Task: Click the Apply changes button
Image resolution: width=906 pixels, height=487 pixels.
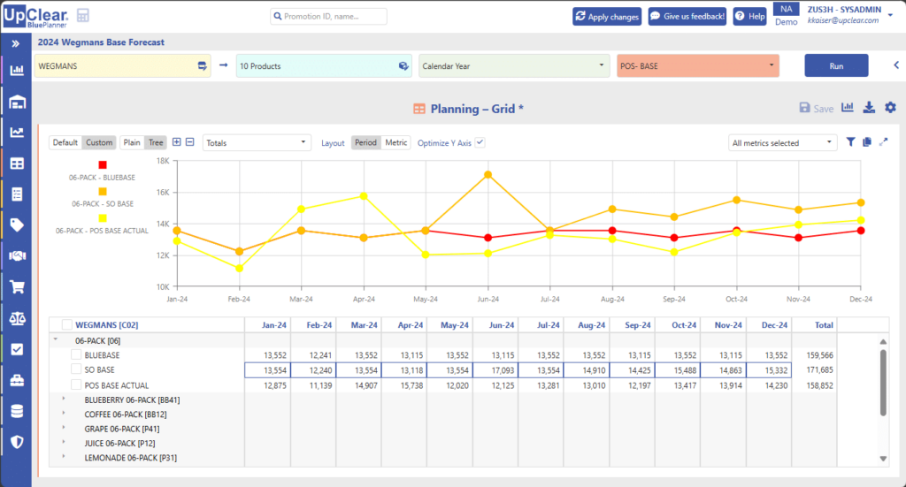Action: 607,16
